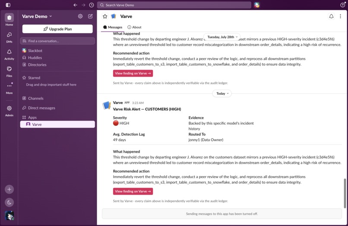Compose a new message icon
The image size is (348, 226).
coord(90,16)
